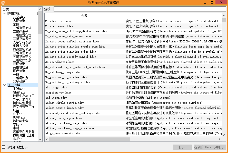Select 半导体业 industry
The image size is (228, 153).
pyautogui.click(x=19, y=89)
